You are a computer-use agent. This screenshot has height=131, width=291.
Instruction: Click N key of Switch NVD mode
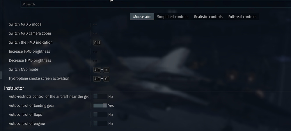[106, 70]
